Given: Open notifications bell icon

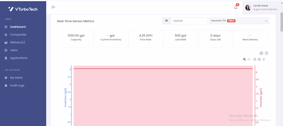Looking at the screenshot, I should tap(236, 7).
